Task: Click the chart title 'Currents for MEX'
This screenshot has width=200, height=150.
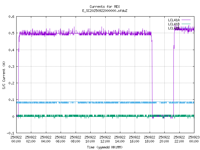Action: [105, 7]
